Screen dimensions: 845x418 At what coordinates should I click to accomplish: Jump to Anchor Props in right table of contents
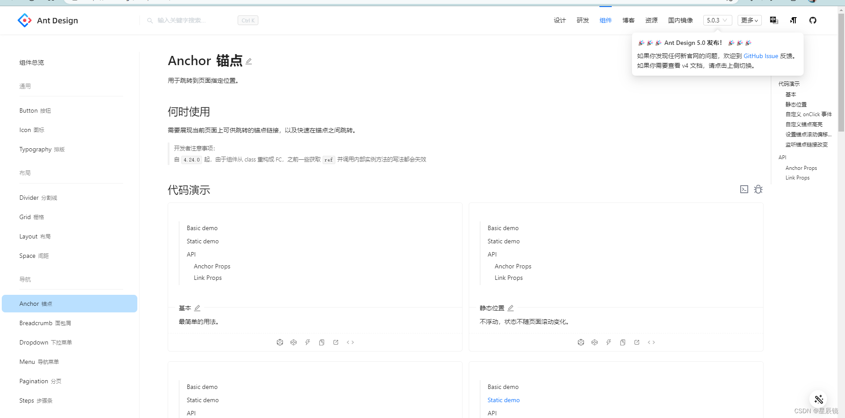tap(801, 168)
